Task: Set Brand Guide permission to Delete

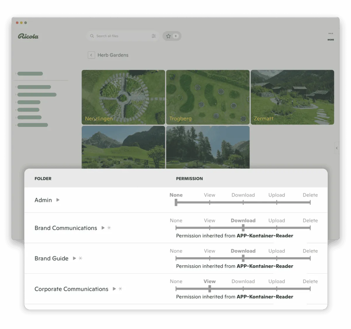Action: point(310,251)
